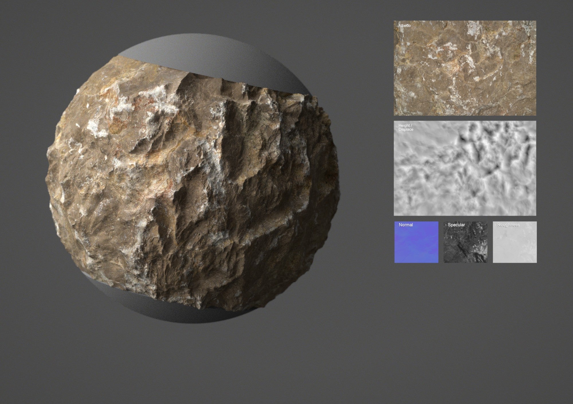The height and width of the screenshot is (404, 573).
Task: Click the 'Albedo' label text
Action: tap(404, 26)
